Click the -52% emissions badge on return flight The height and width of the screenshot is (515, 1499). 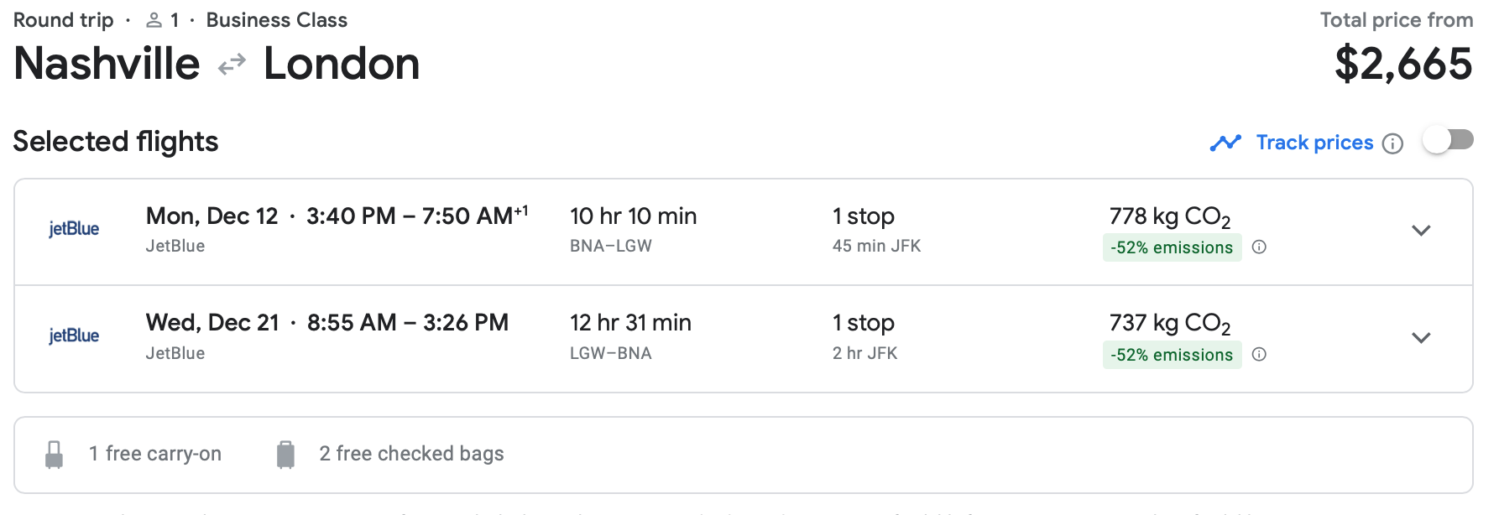[x=1172, y=355]
